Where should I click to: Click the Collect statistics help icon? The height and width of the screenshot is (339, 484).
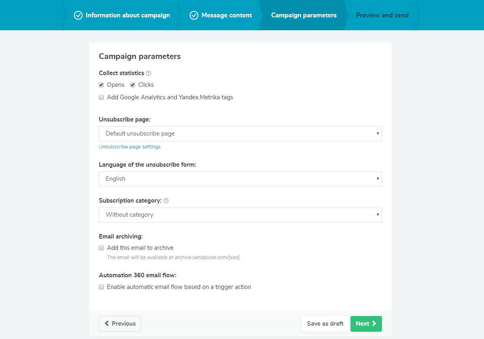[x=148, y=73]
